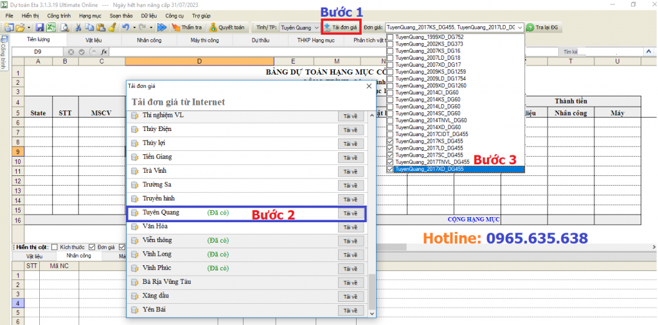Check the TuyenQuang_1999XD_DG752 checkbox
The height and width of the screenshot is (325, 658).
tap(390, 37)
